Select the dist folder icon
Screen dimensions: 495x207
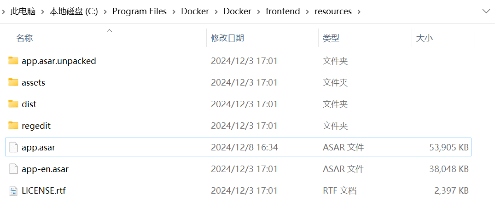coord(13,104)
